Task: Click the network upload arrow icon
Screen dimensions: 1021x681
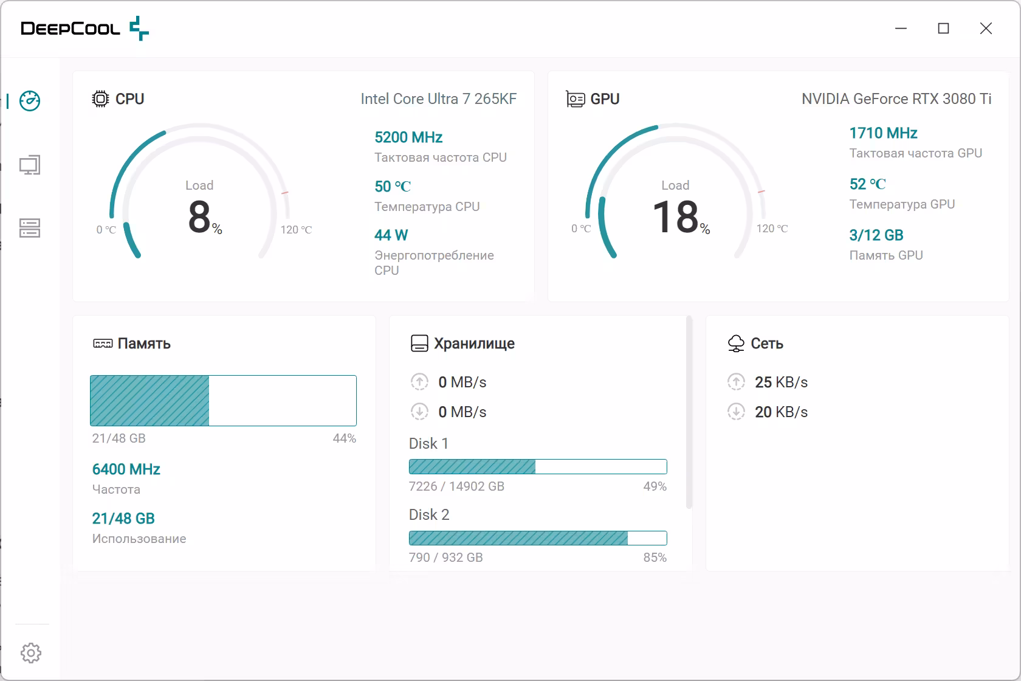Action: tap(736, 382)
